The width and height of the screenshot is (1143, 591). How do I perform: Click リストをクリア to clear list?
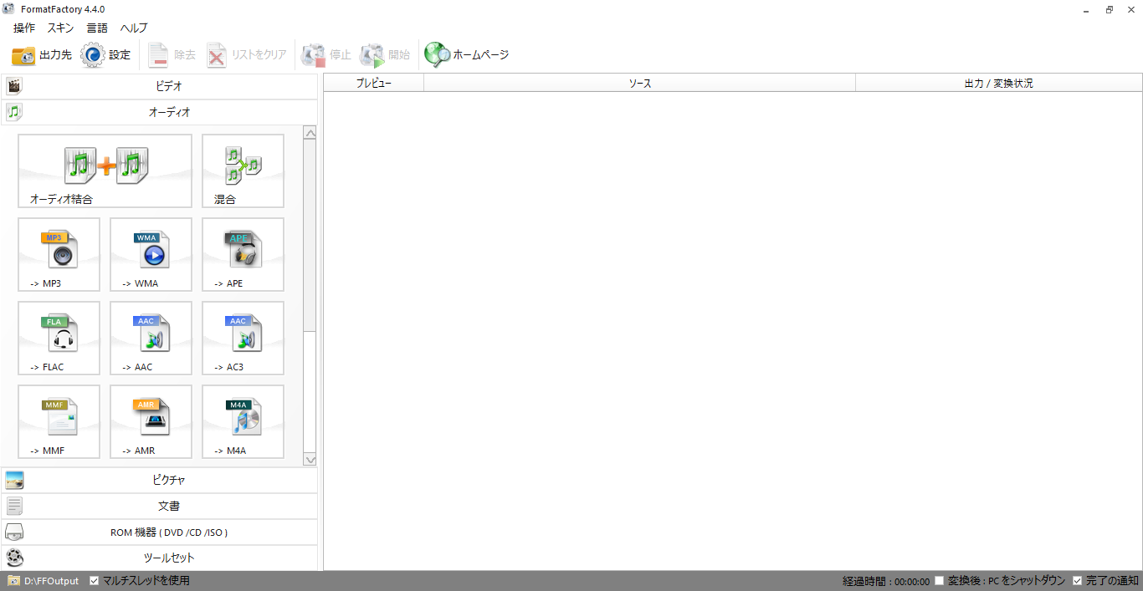click(246, 55)
